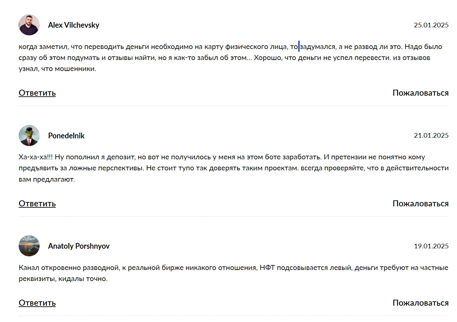457x322 pixels.
Task: Click Ответить under Alex Vilchevsky's comment
Action: click(x=37, y=93)
